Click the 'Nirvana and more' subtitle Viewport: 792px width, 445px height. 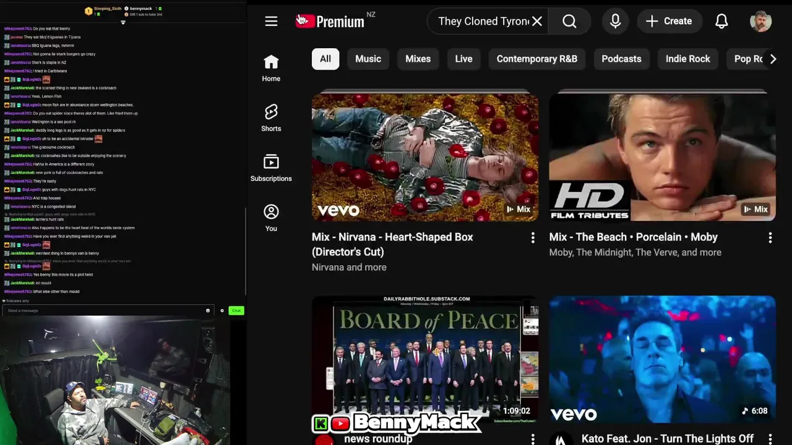pyautogui.click(x=349, y=268)
